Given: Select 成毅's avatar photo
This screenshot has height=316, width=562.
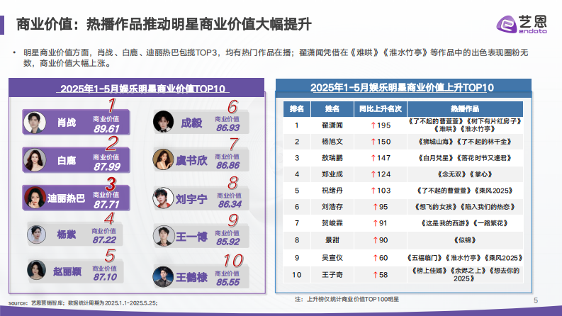Looking at the screenshot, I should coord(164,123).
